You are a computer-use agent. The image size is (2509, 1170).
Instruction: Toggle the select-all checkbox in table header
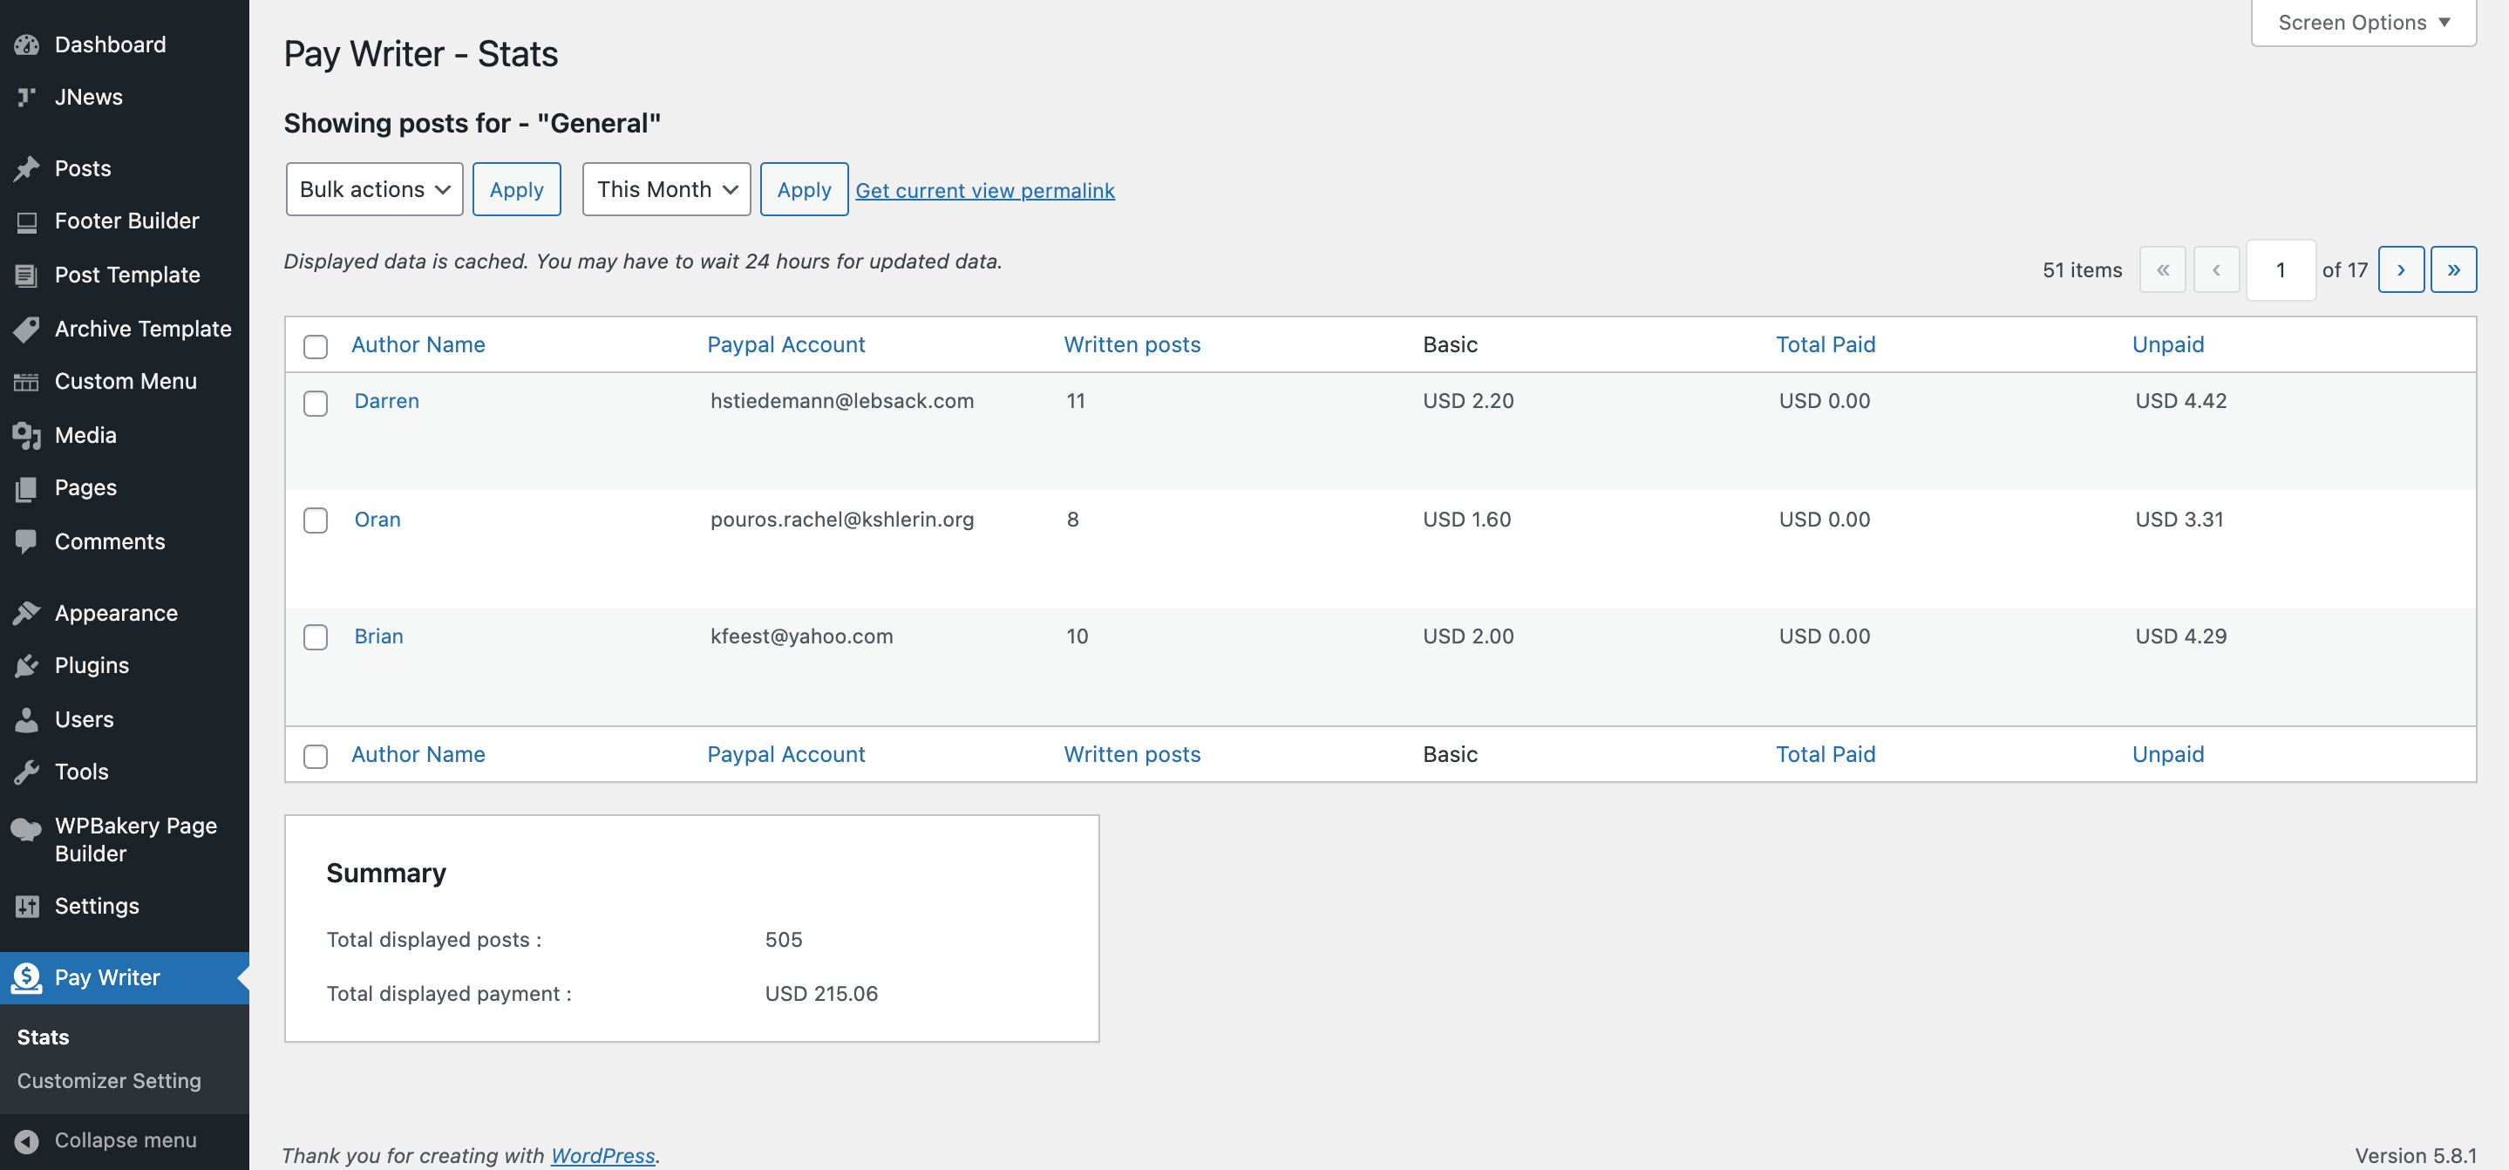[x=316, y=347]
